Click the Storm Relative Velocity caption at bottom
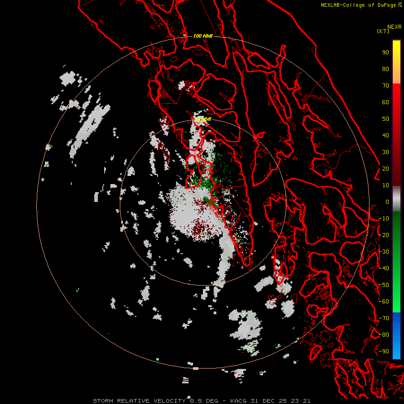 pyautogui.click(x=202, y=401)
